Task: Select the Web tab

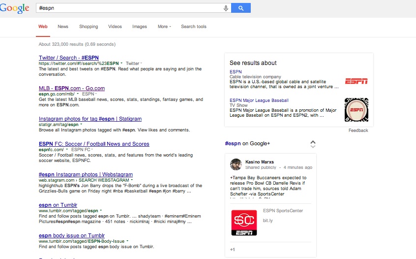Action: [43, 27]
